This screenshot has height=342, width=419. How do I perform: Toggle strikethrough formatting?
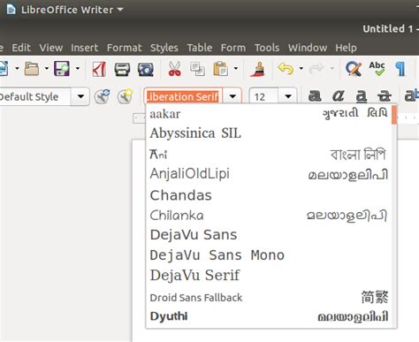385,96
